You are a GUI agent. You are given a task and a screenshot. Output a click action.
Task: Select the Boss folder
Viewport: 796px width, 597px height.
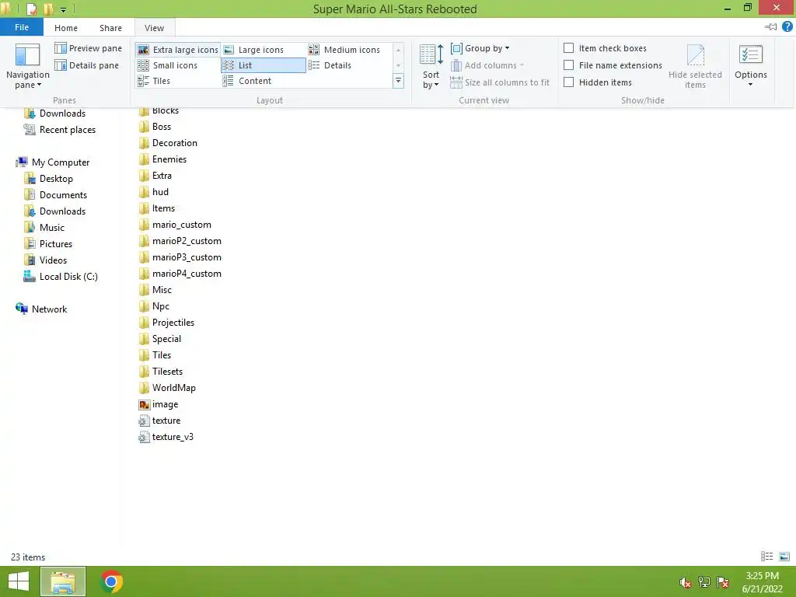(x=155, y=127)
